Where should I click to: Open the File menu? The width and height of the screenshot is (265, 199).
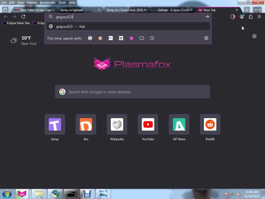coord(4,3)
